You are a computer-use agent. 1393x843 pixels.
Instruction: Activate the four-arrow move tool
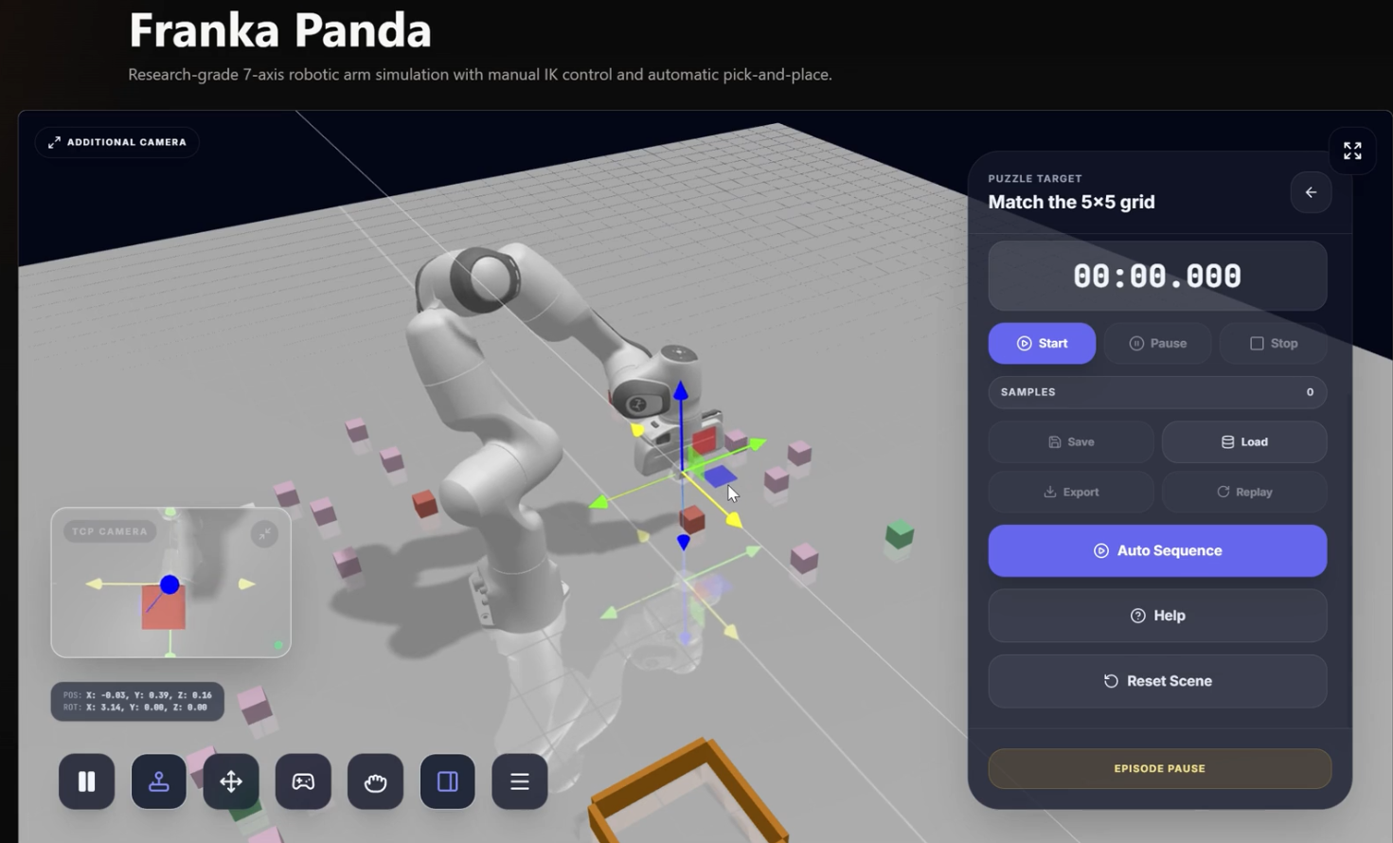click(x=231, y=781)
